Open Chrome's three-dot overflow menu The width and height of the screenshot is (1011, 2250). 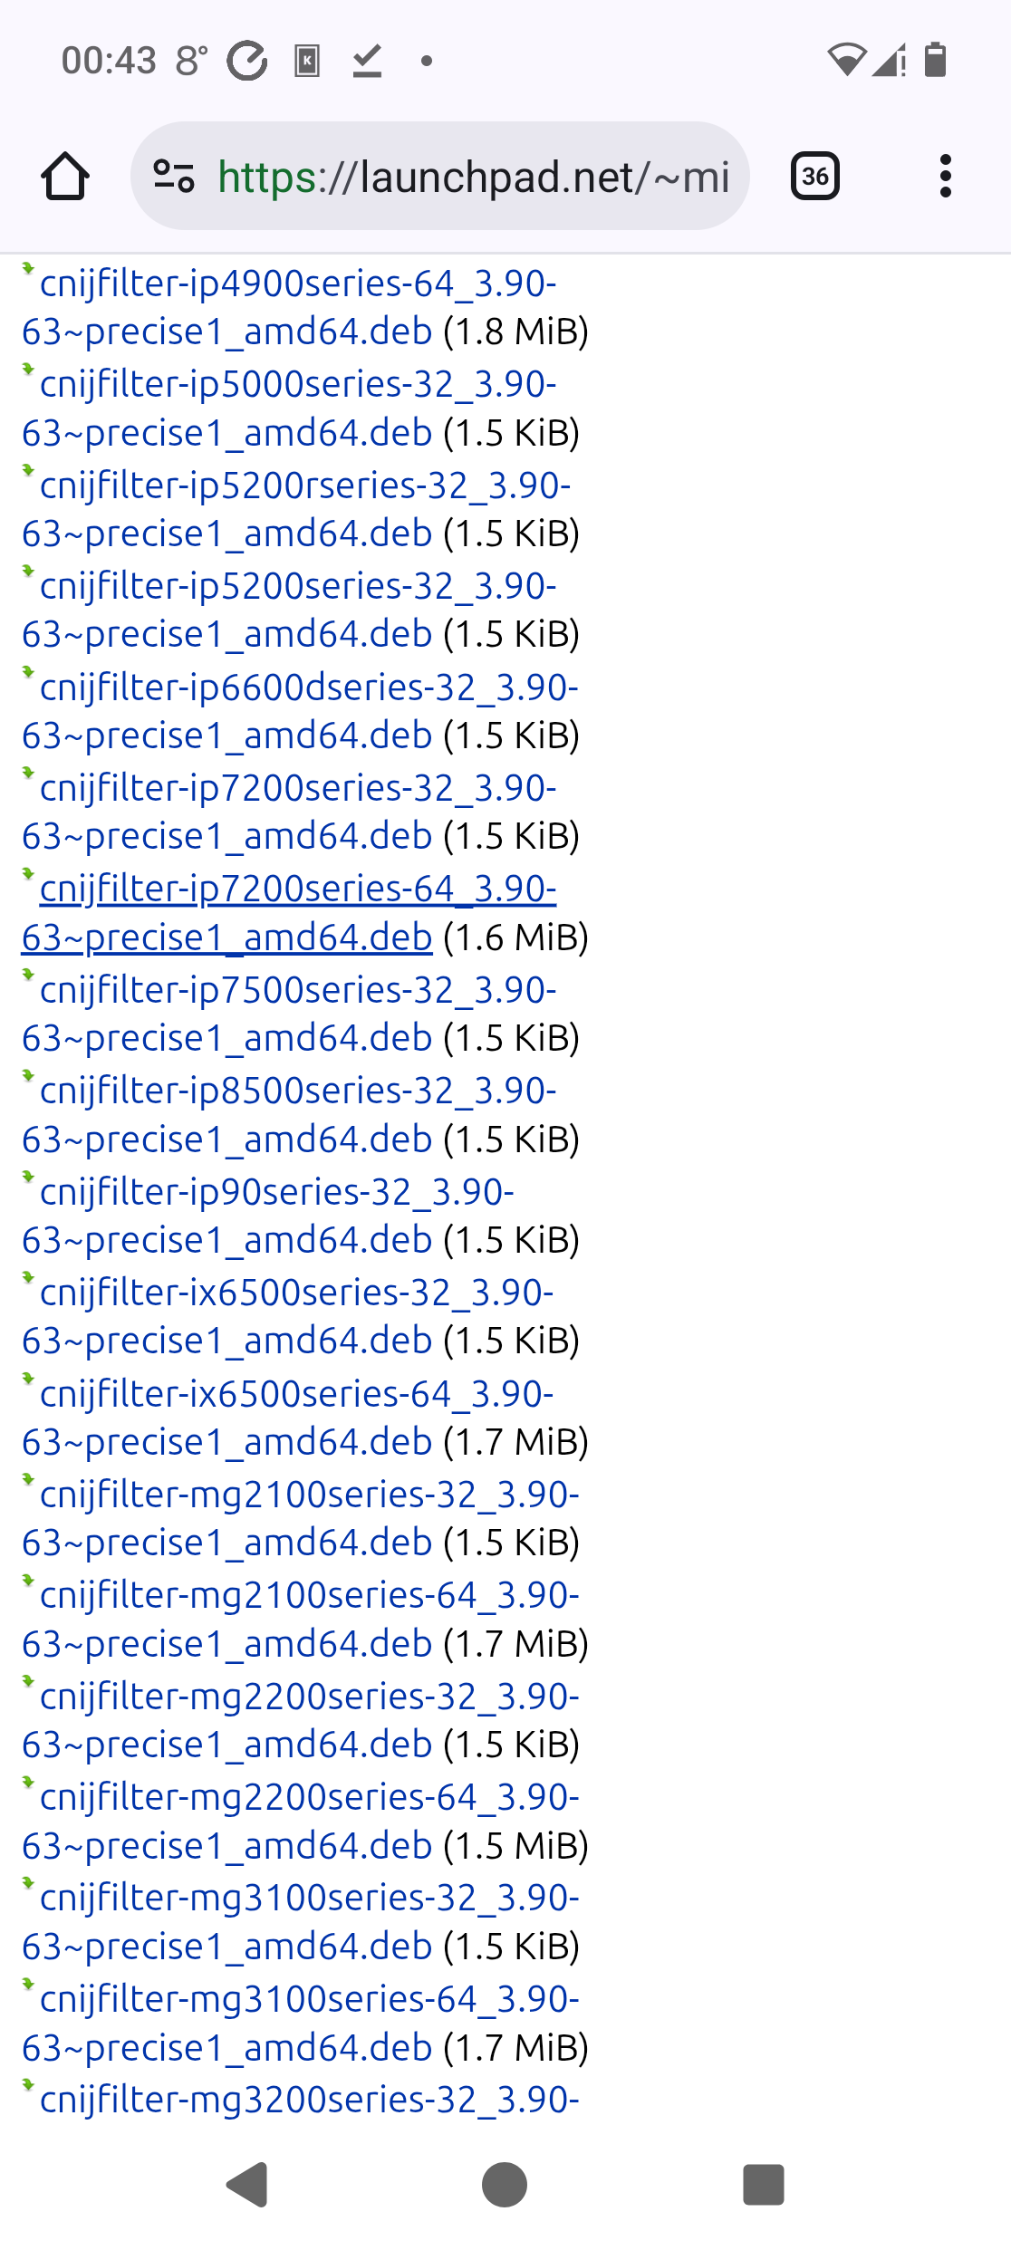click(945, 176)
